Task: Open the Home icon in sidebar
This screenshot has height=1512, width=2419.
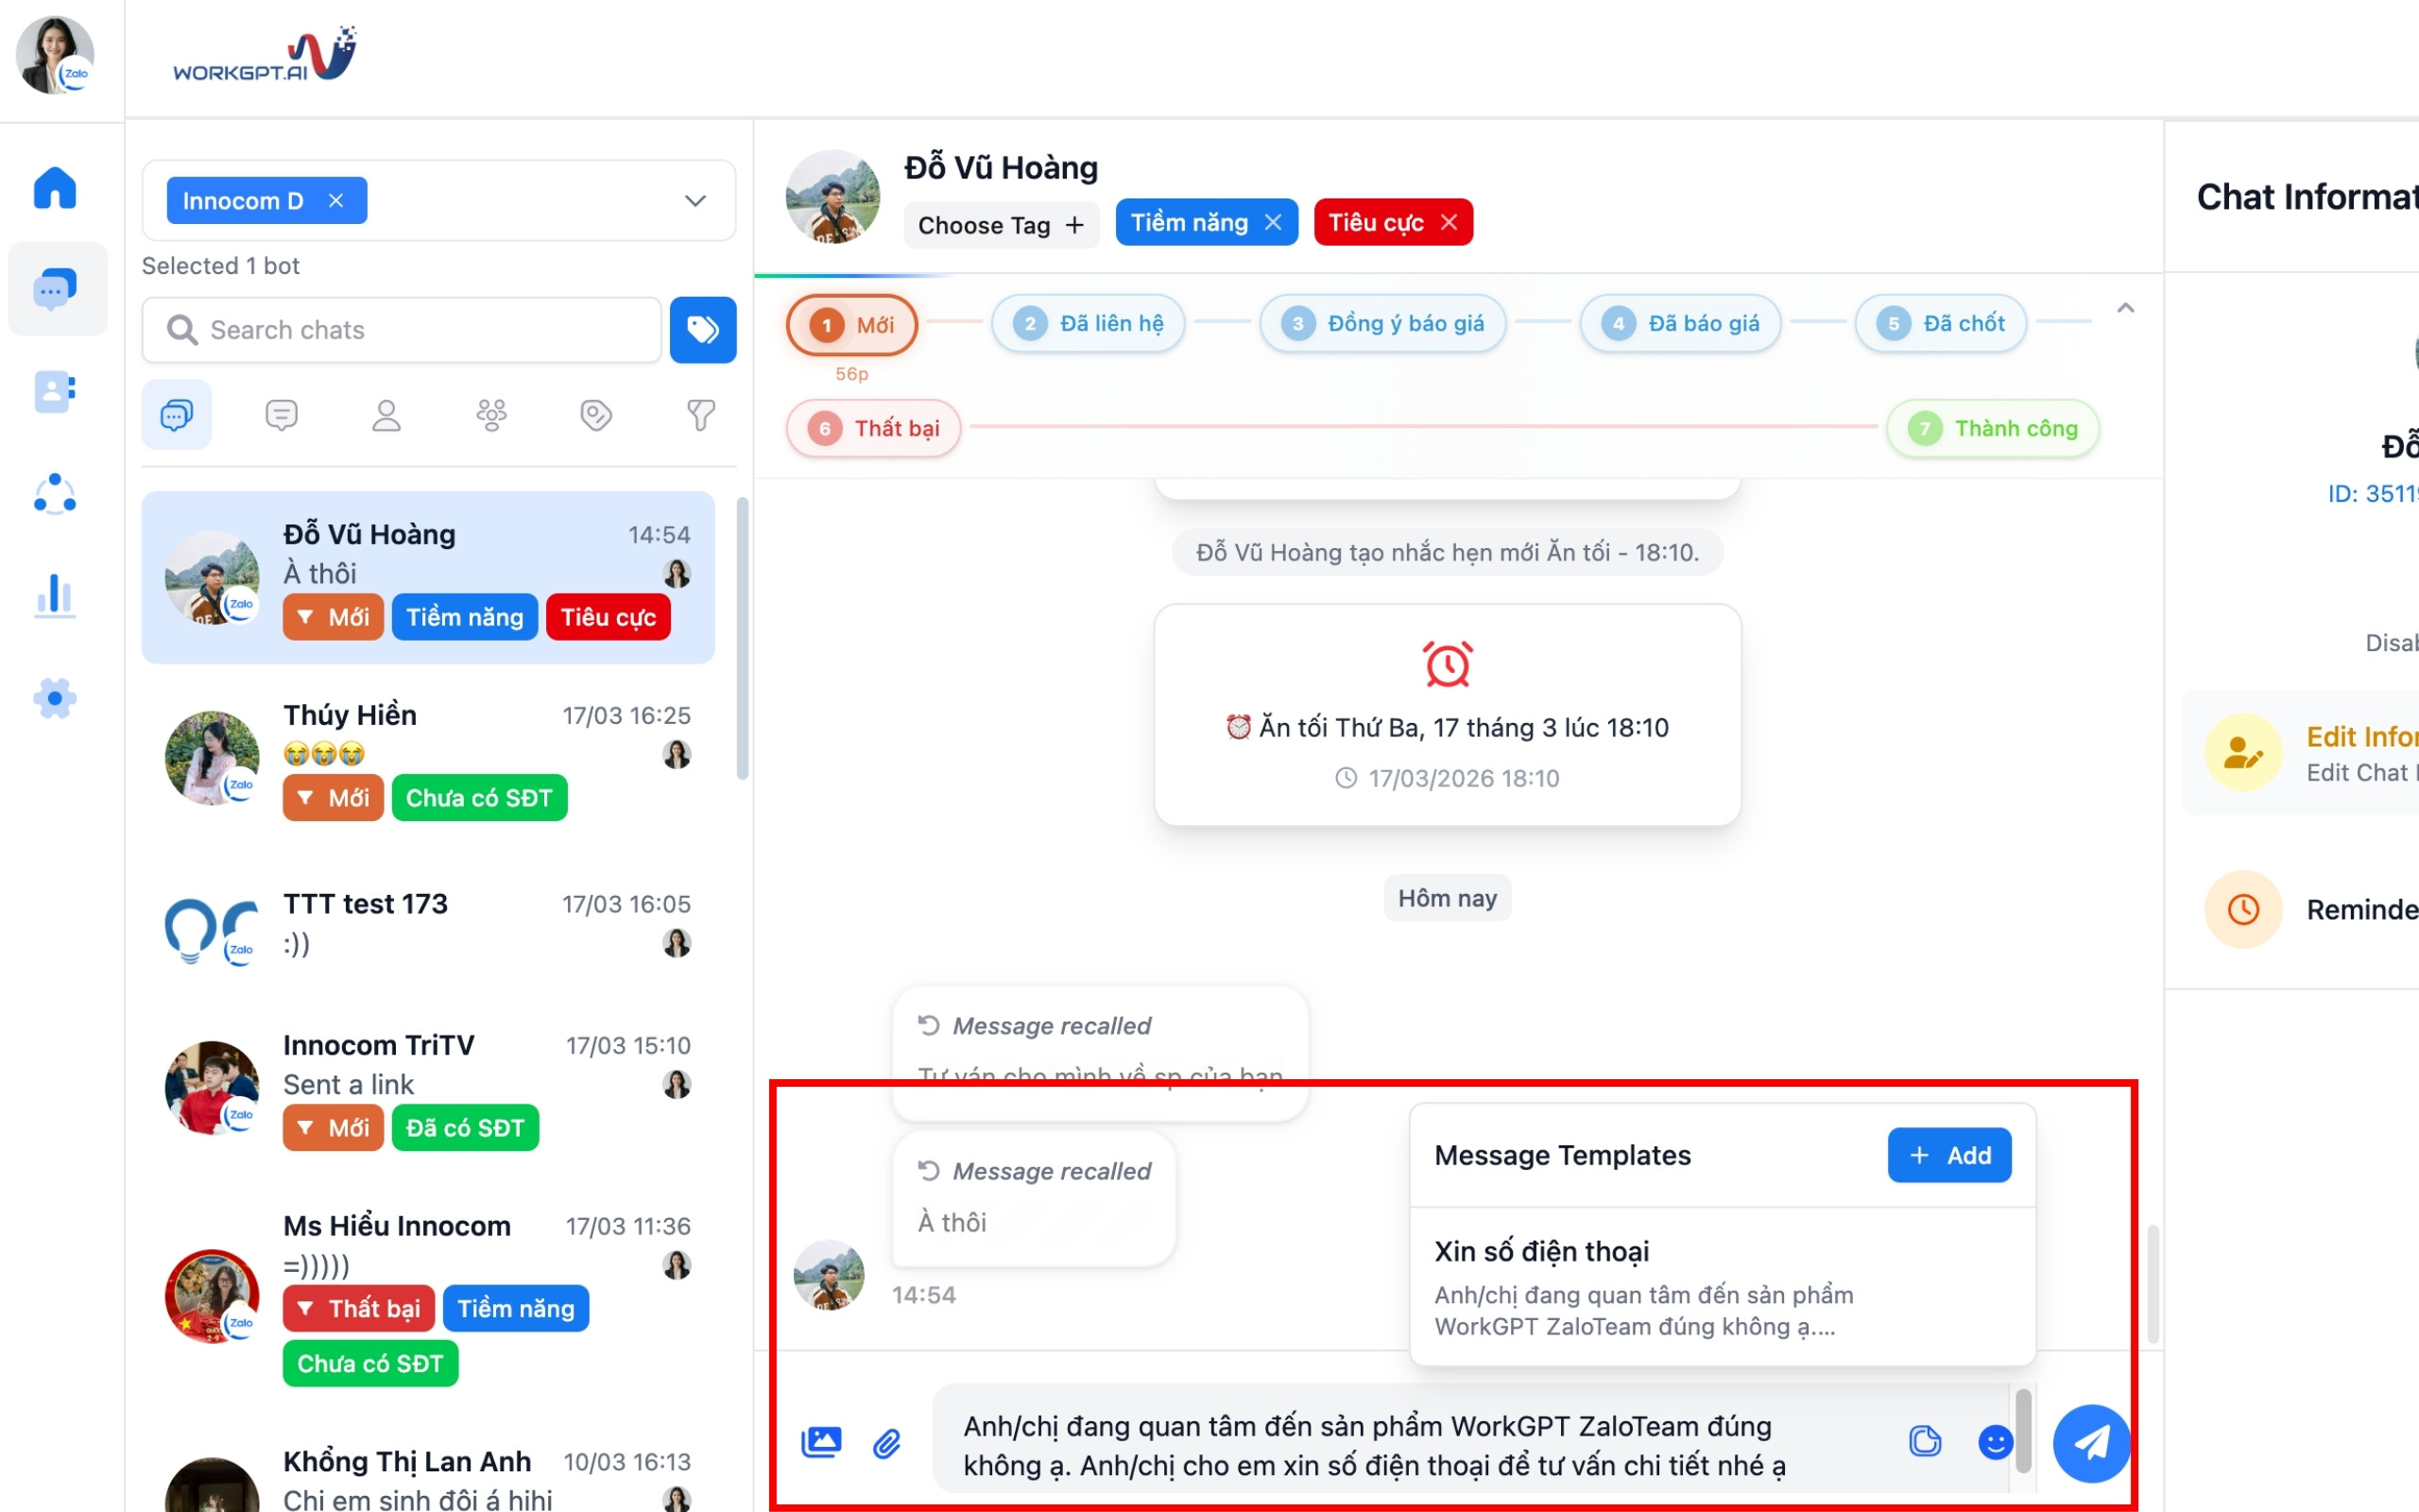Action: [x=55, y=188]
